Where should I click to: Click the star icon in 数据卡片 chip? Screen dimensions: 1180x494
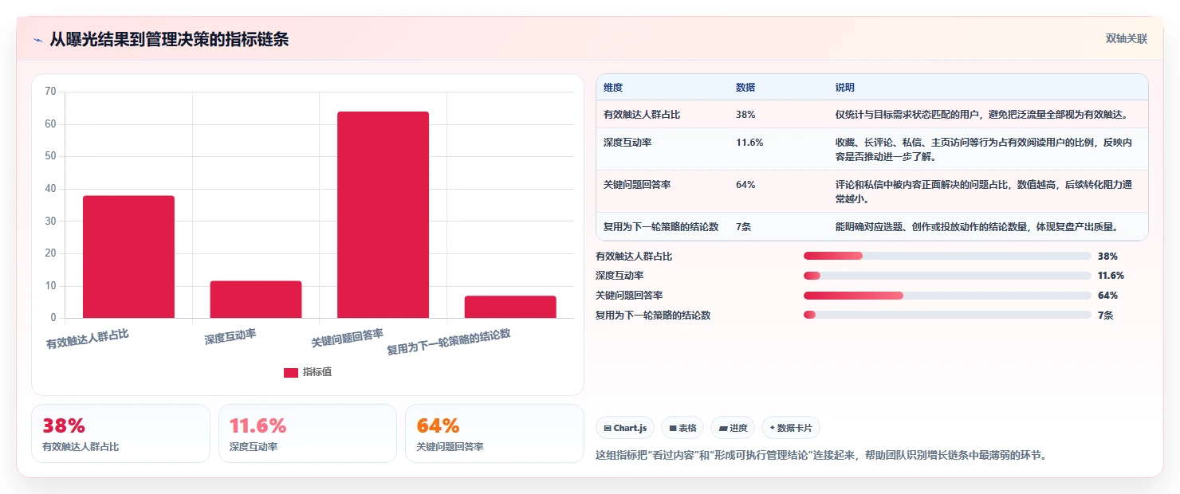pyautogui.click(x=772, y=429)
